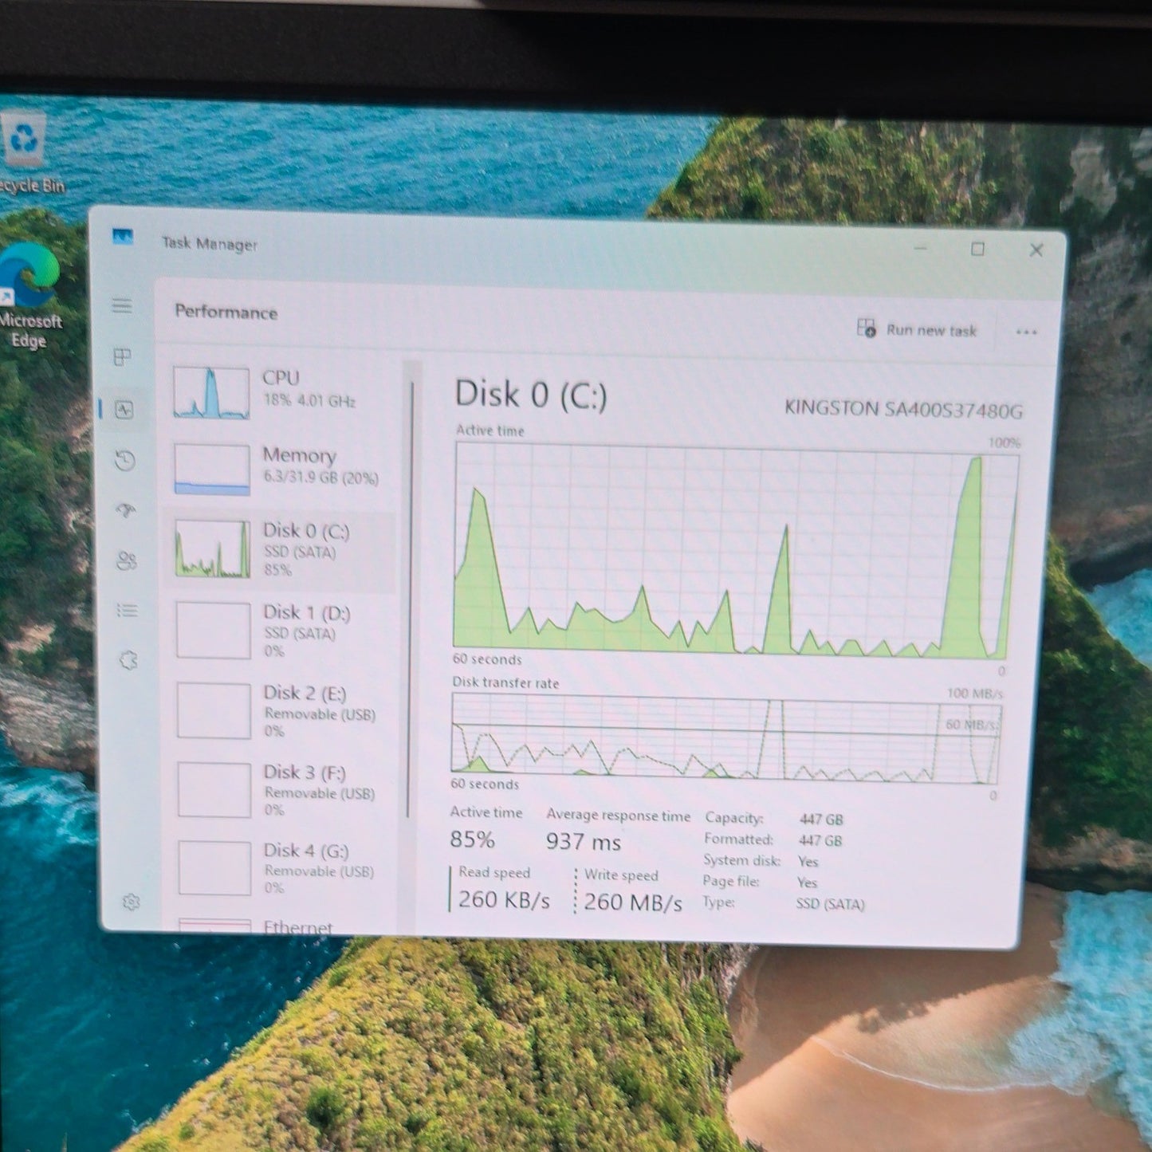Select Disk 3 (F:) removable USB item
1152x1152 pixels.
click(x=282, y=790)
